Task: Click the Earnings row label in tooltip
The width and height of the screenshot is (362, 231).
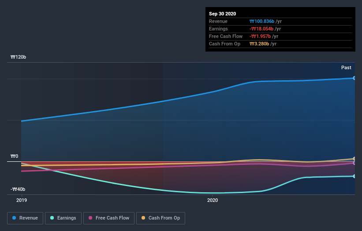Action: pyautogui.click(x=218, y=29)
